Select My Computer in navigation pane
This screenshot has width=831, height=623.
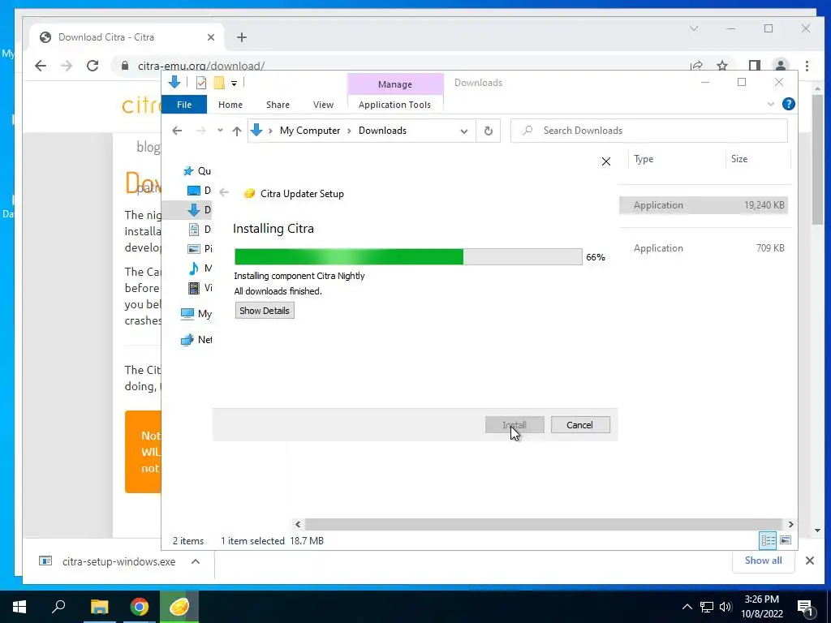196,314
